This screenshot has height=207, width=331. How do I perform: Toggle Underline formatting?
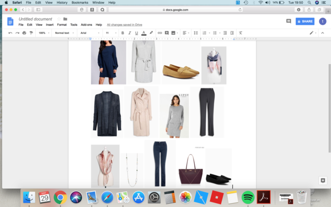137,33
